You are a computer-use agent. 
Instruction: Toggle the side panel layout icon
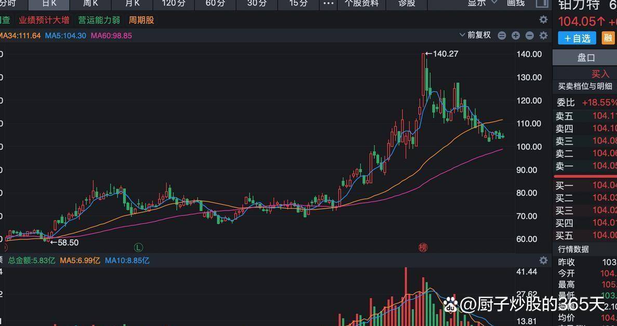tap(542, 3)
